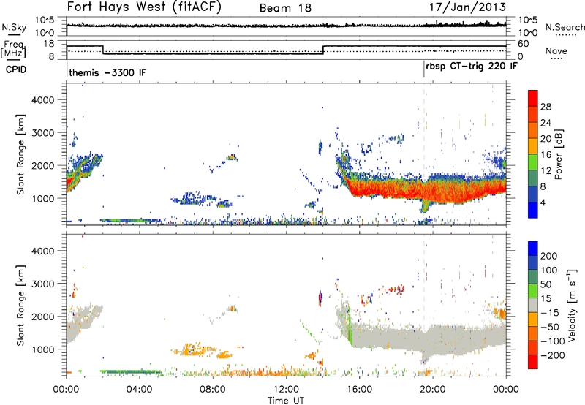
Task: Click the 'Fort Hays West (fitACF)' plot title
Action: click(x=144, y=7)
